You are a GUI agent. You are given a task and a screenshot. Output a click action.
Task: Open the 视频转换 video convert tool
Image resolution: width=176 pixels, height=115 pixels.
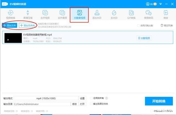click(x=10, y=15)
